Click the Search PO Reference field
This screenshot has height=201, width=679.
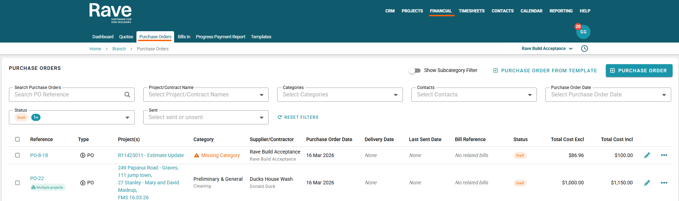68,95
